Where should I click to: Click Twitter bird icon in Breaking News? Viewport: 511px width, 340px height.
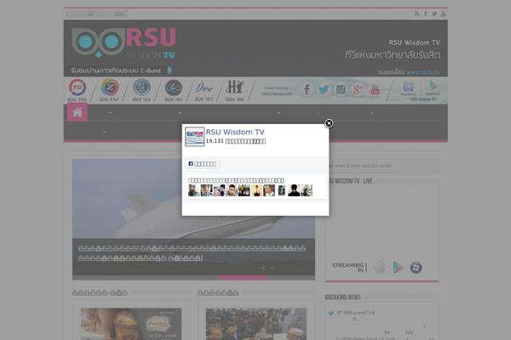(x=331, y=314)
